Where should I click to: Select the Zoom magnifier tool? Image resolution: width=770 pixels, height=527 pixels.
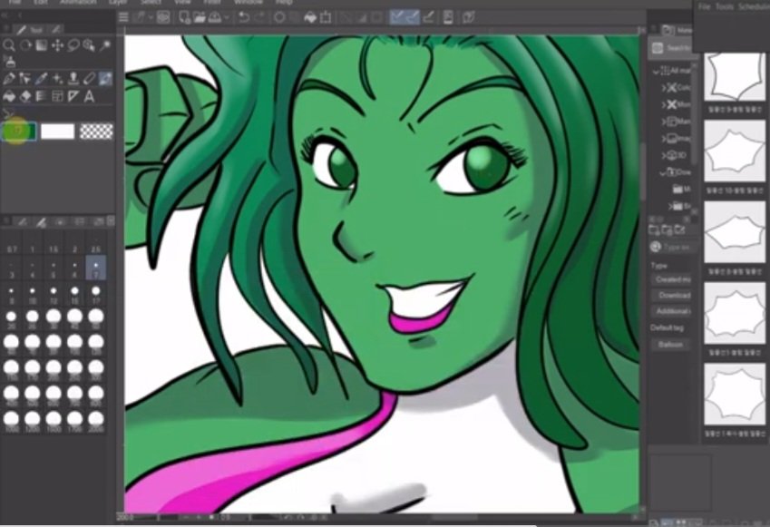point(9,45)
